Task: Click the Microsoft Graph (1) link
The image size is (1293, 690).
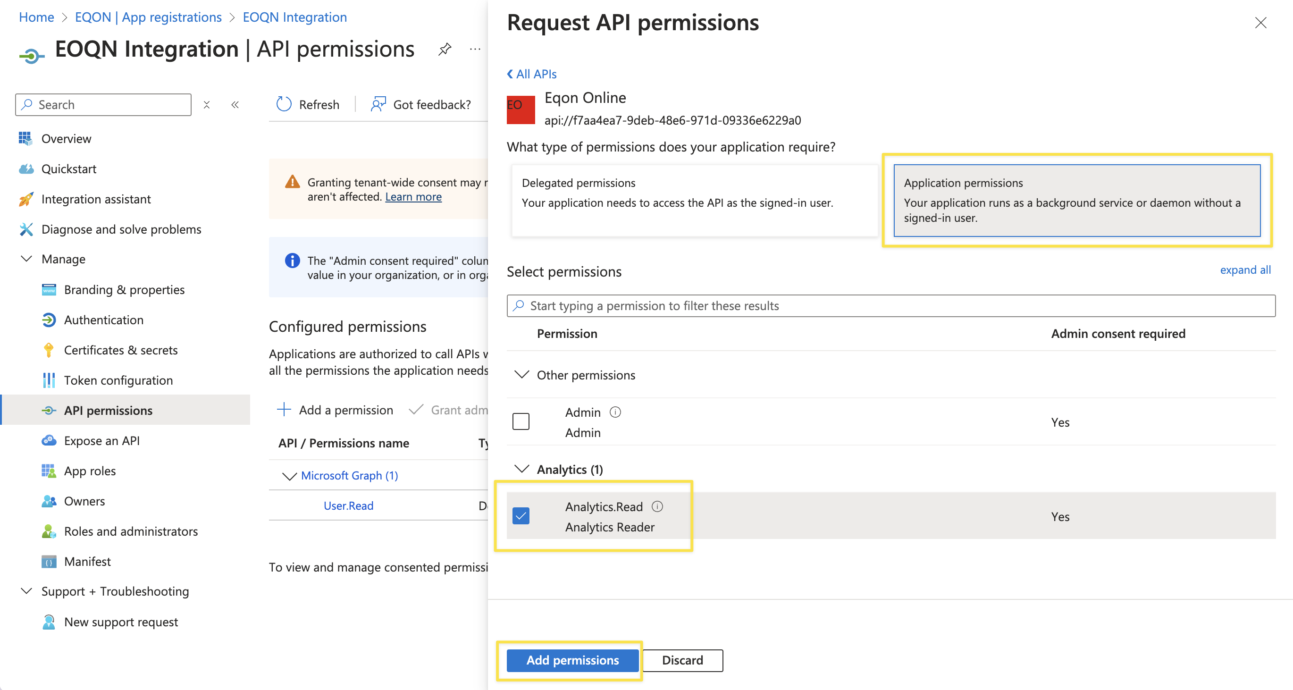Action: 349,475
